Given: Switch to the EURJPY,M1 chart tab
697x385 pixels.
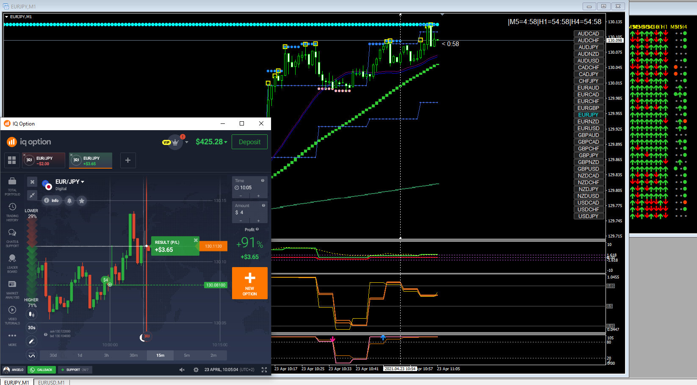Looking at the screenshot, I should (x=17, y=382).
